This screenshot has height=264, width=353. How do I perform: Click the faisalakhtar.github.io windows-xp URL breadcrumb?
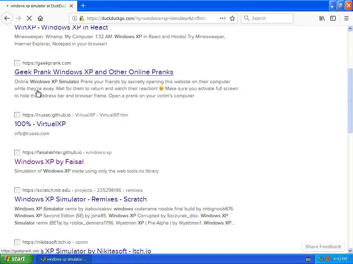coord(67,153)
